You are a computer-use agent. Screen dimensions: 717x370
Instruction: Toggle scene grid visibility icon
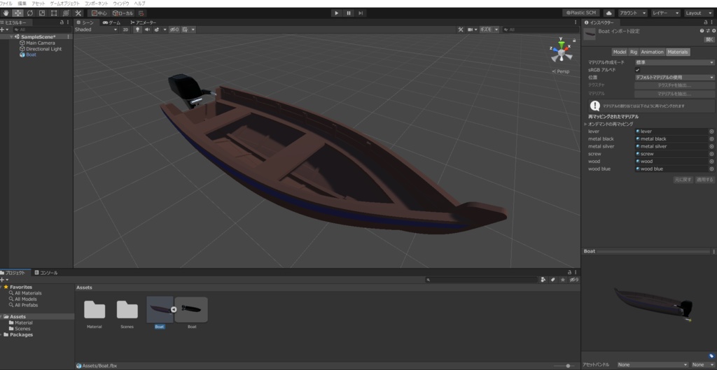(185, 29)
